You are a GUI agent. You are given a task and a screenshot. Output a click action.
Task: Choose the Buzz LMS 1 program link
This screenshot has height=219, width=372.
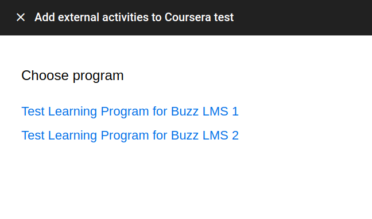pyautogui.click(x=130, y=112)
